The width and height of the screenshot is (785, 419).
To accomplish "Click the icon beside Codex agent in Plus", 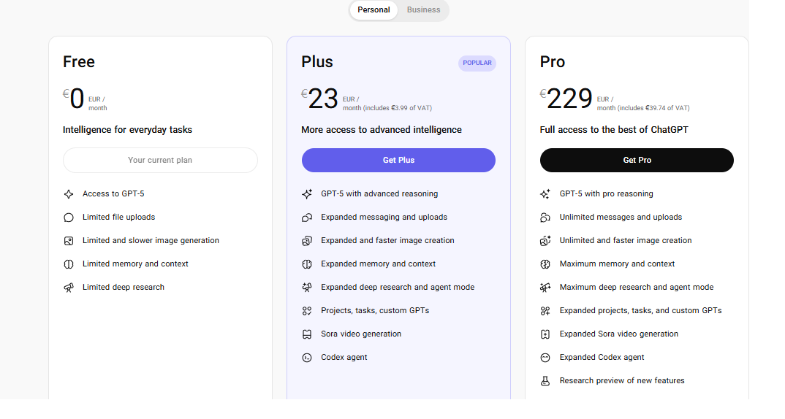I will click(307, 358).
